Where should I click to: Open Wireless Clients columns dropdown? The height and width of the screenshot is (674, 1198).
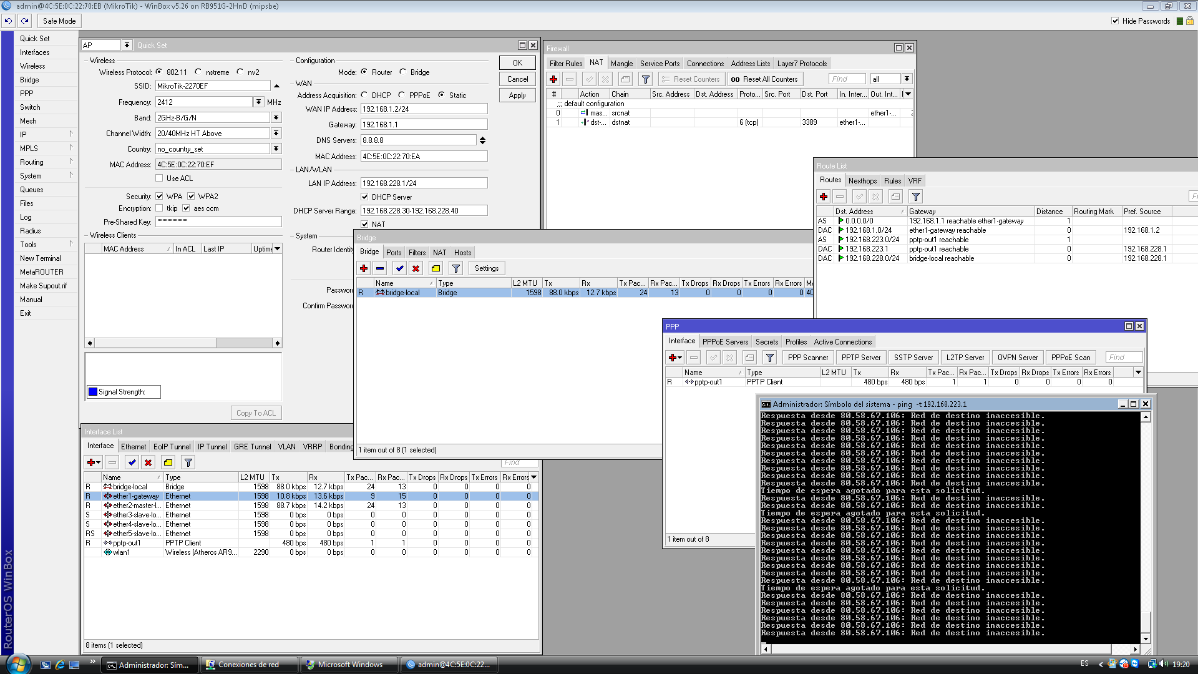[x=278, y=249]
